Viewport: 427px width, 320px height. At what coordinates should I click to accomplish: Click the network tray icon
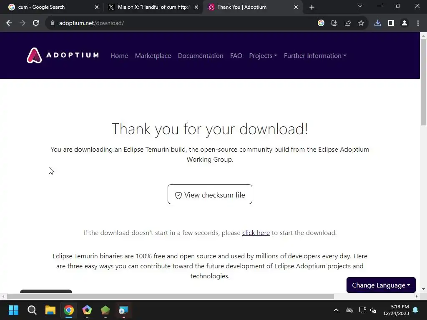(362, 310)
